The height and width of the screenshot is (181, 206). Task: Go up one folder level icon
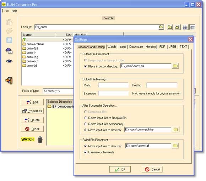tap(170, 27)
